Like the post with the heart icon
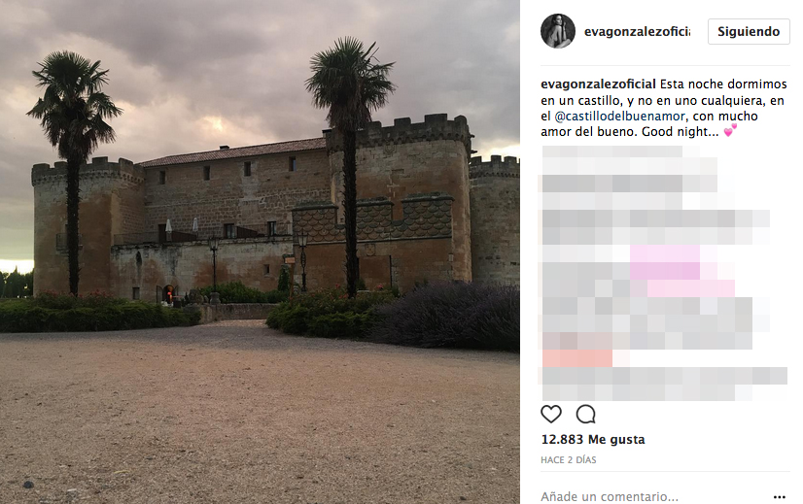The image size is (803, 504). pos(551,414)
